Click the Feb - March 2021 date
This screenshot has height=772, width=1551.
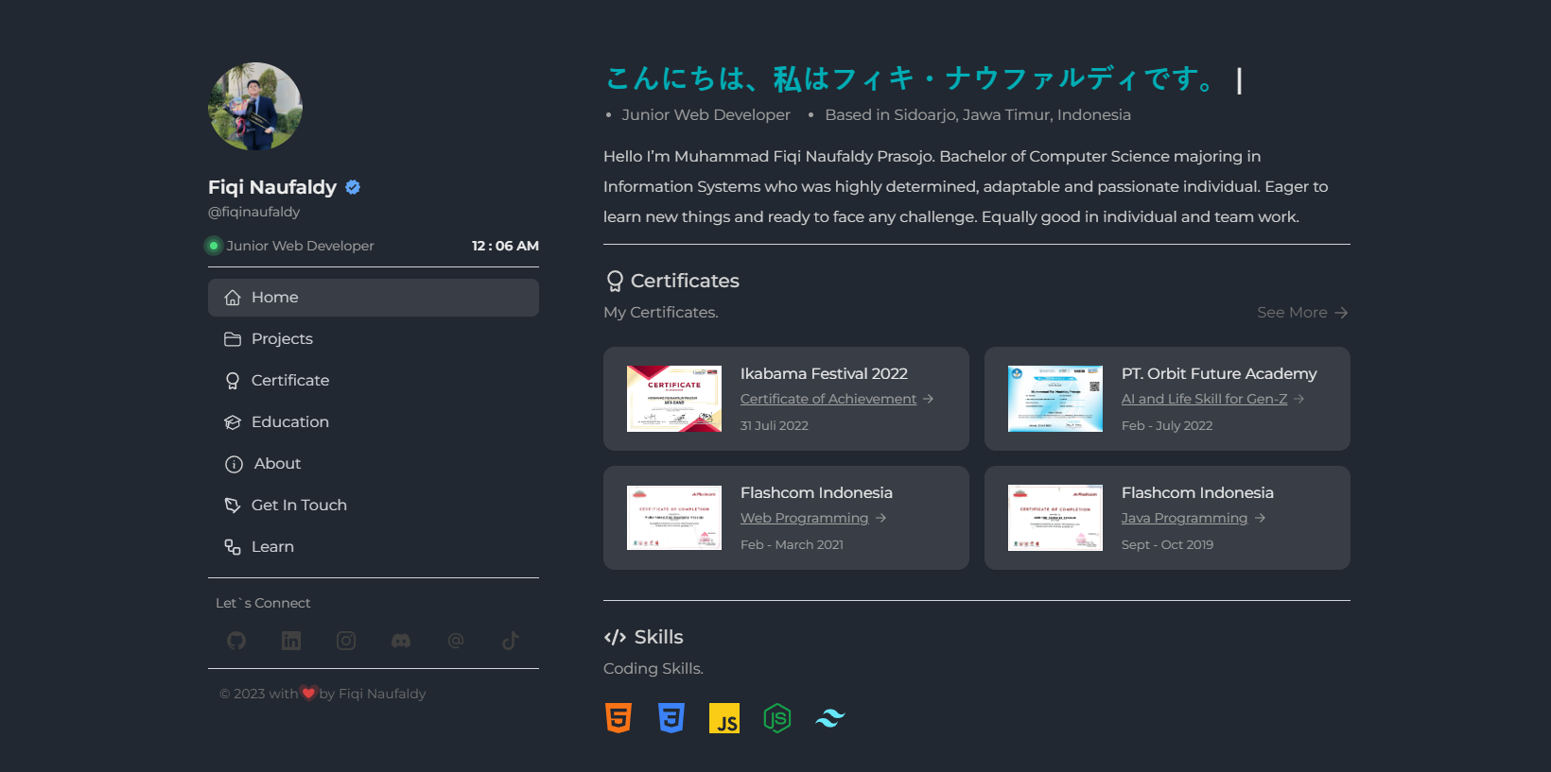point(792,545)
